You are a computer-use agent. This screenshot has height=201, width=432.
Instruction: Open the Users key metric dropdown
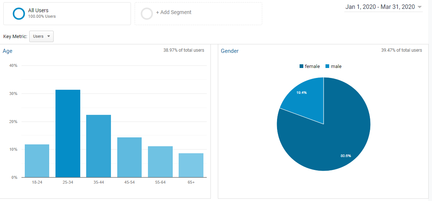coord(41,36)
